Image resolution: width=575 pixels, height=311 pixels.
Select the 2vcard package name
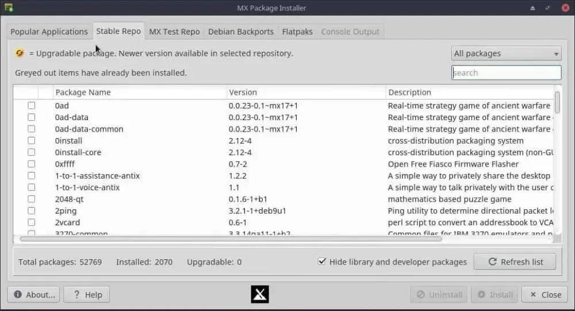click(x=67, y=222)
